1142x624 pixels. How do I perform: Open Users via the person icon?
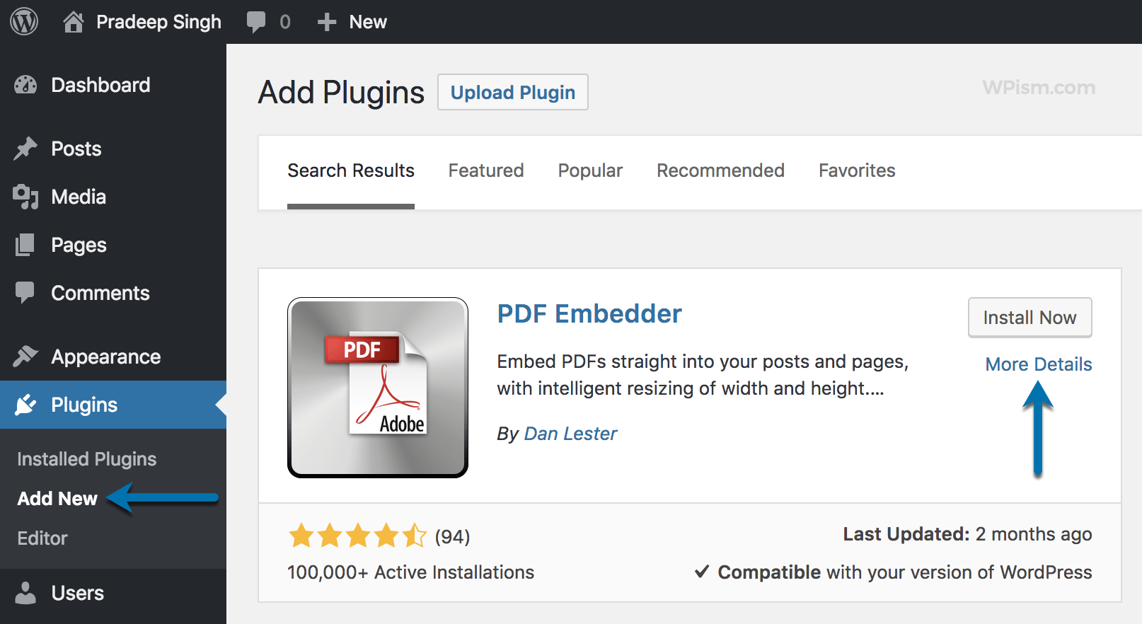click(x=25, y=593)
